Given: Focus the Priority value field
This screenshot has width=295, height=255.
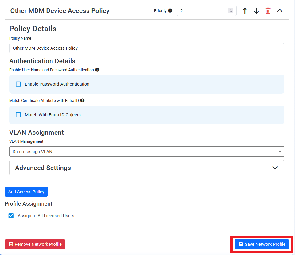Looking at the screenshot, I should pos(207,11).
